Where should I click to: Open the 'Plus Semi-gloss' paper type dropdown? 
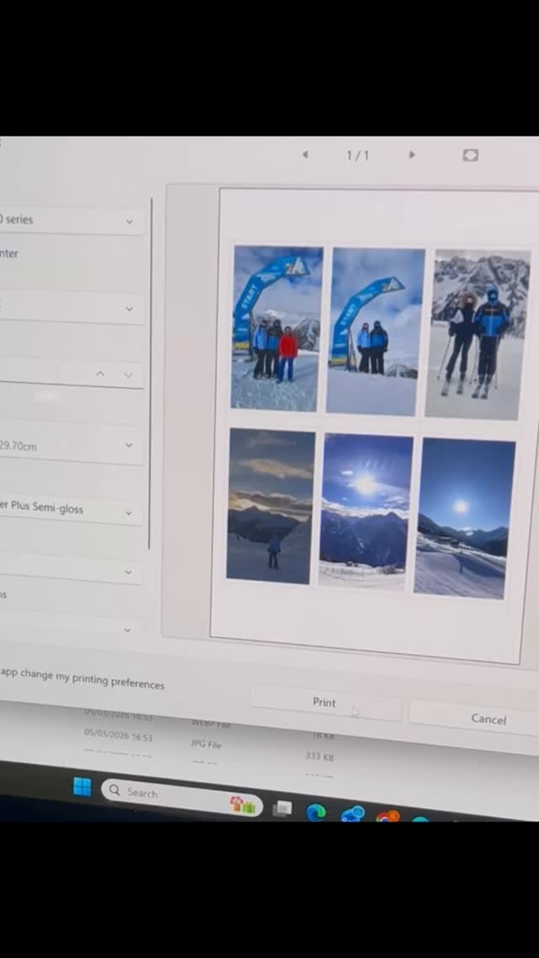pyautogui.click(x=72, y=509)
